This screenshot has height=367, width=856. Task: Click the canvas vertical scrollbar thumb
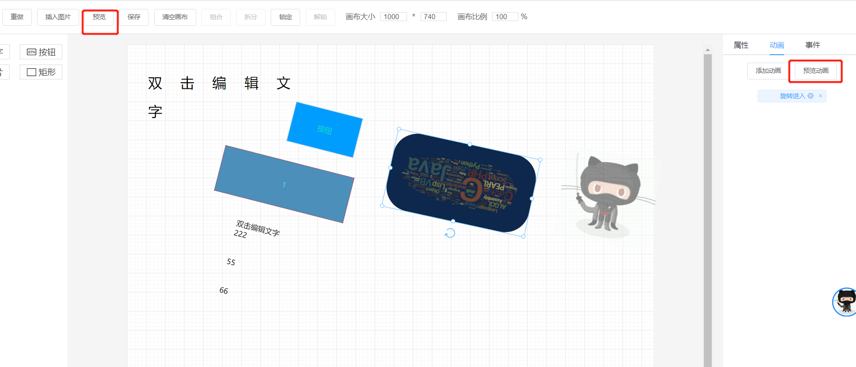tap(708, 210)
